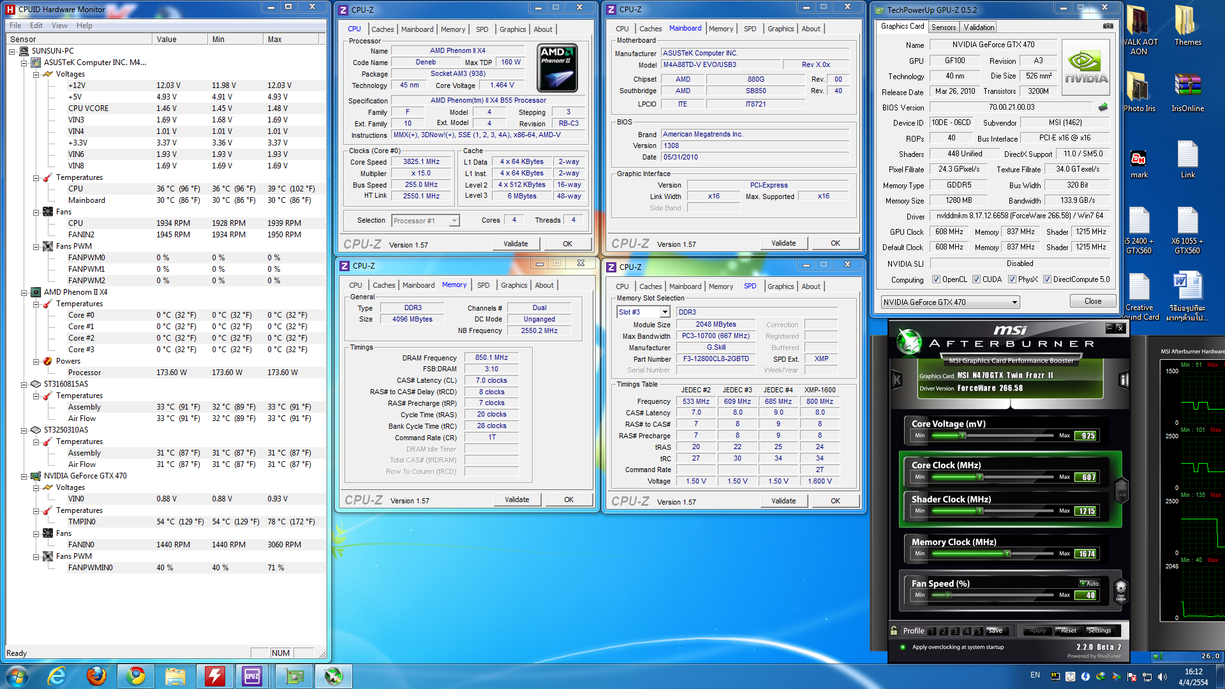
Task: Click the Memory Clock slider handle
Action: (1007, 554)
